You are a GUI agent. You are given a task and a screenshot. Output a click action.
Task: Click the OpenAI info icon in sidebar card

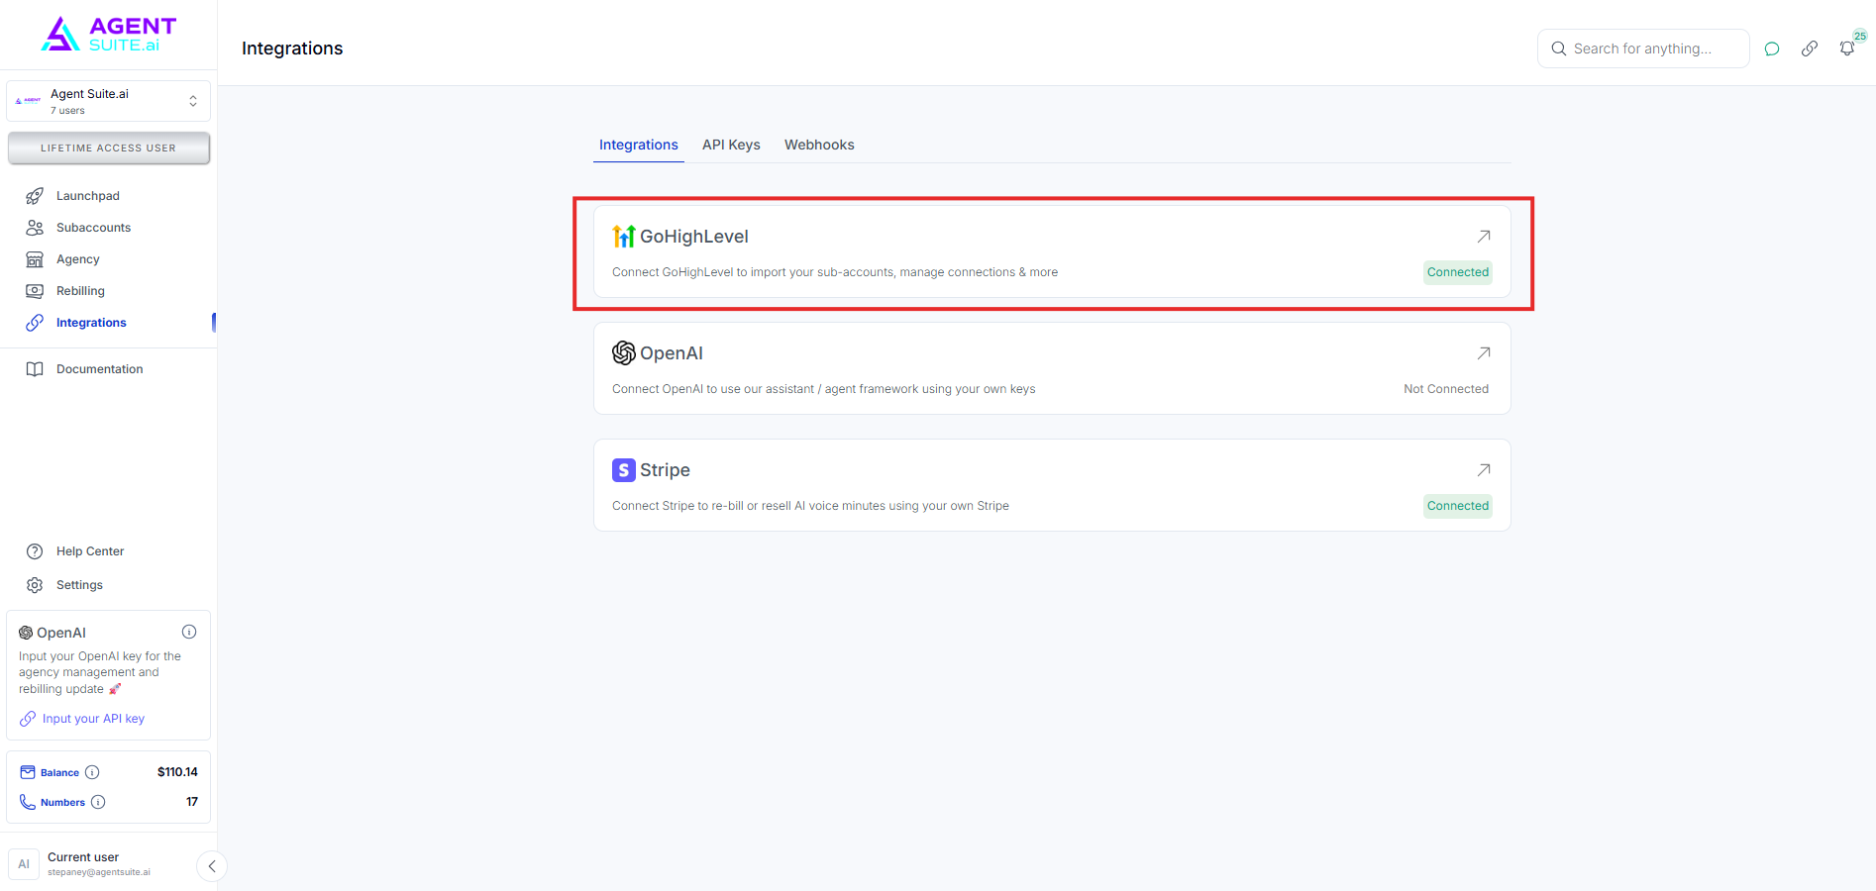coord(189,632)
